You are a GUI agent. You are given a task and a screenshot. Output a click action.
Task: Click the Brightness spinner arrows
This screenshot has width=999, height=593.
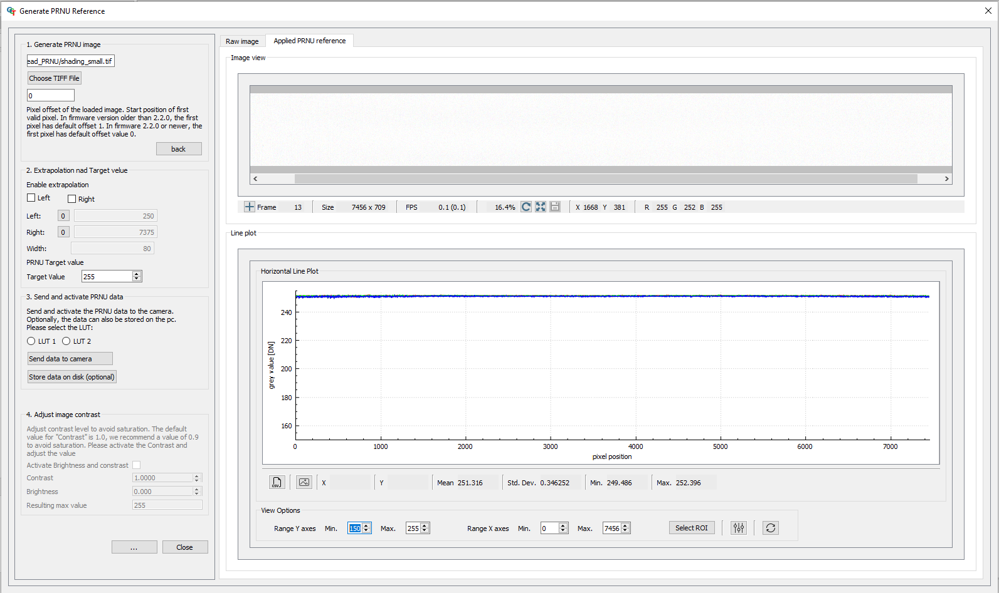coord(197,492)
